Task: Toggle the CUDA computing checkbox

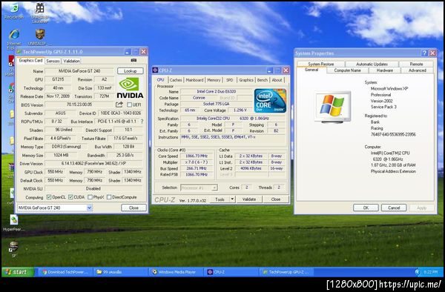Action: tap(70, 197)
